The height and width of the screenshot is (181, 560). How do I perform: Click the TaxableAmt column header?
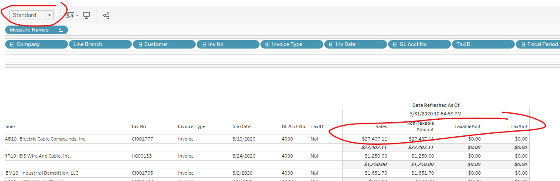pyautogui.click(x=467, y=126)
